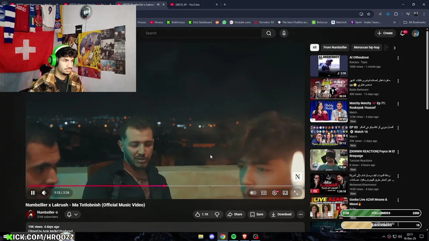Image resolution: width=429 pixels, height=241 pixels.
Task: Open Chrome media controls icon
Action: [408, 14]
